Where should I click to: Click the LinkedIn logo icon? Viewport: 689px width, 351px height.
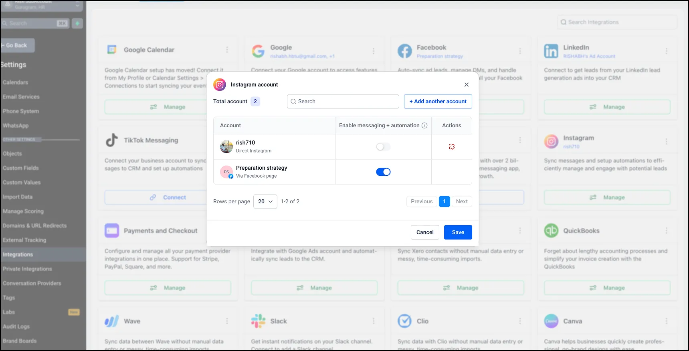(551, 51)
